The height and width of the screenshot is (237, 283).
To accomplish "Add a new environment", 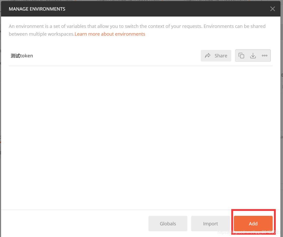I will 253,224.
